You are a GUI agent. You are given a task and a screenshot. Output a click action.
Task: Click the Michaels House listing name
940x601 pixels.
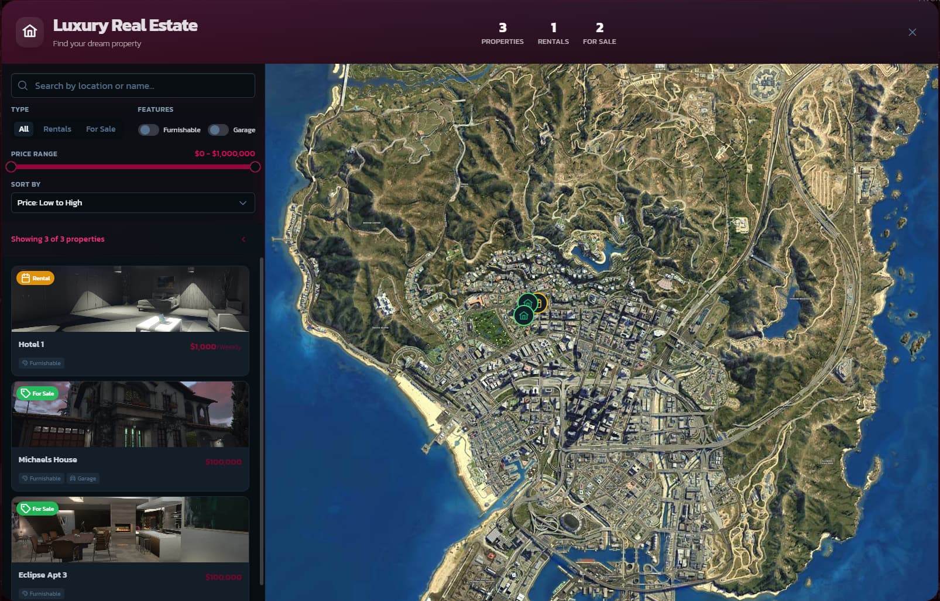[x=48, y=459]
